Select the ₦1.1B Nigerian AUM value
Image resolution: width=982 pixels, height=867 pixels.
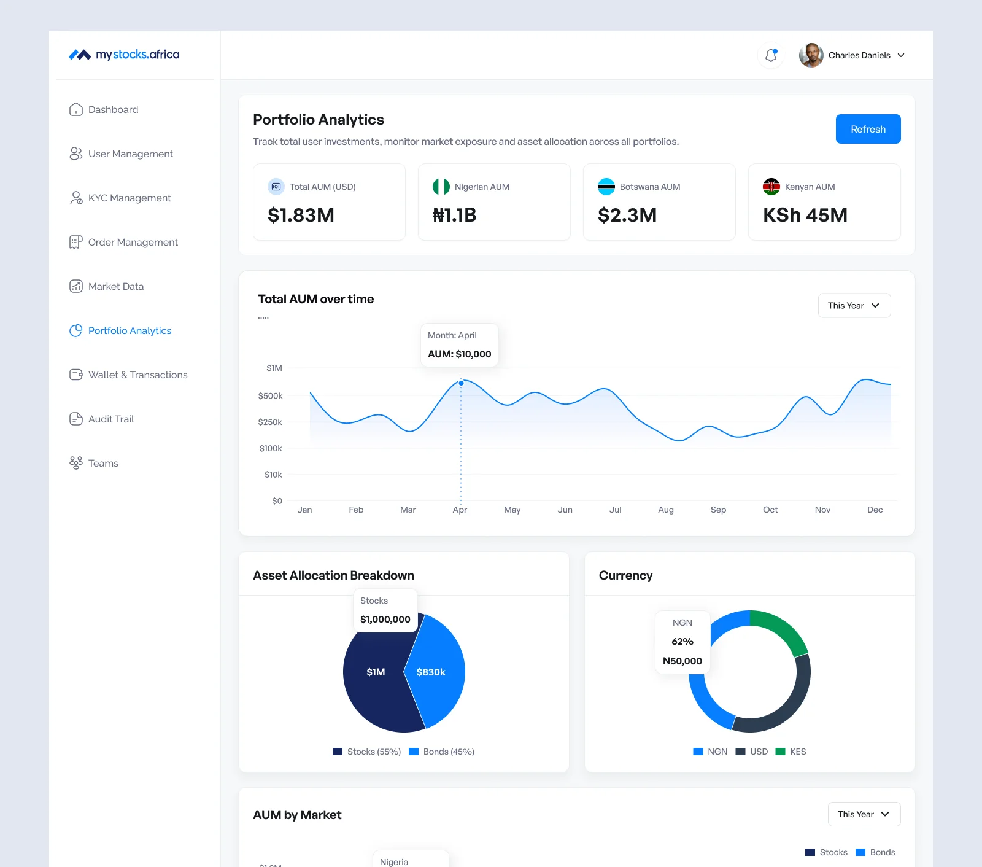click(x=455, y=215)
